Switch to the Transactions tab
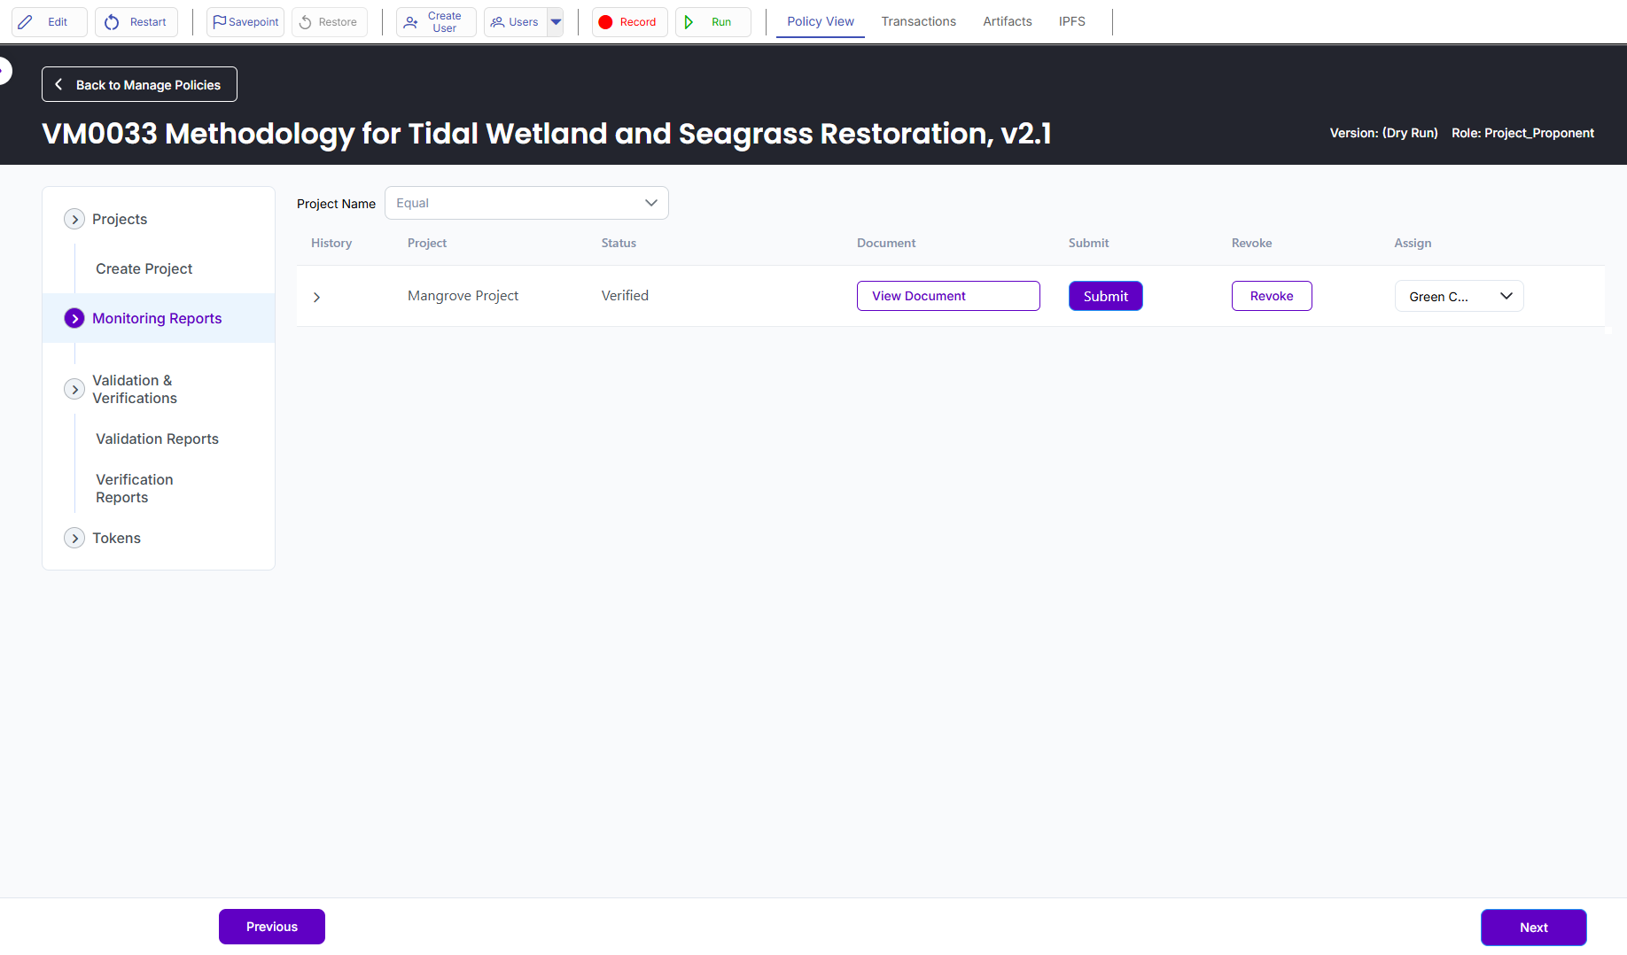Viewport: 1627px width, 955px height. pos(918,21)
